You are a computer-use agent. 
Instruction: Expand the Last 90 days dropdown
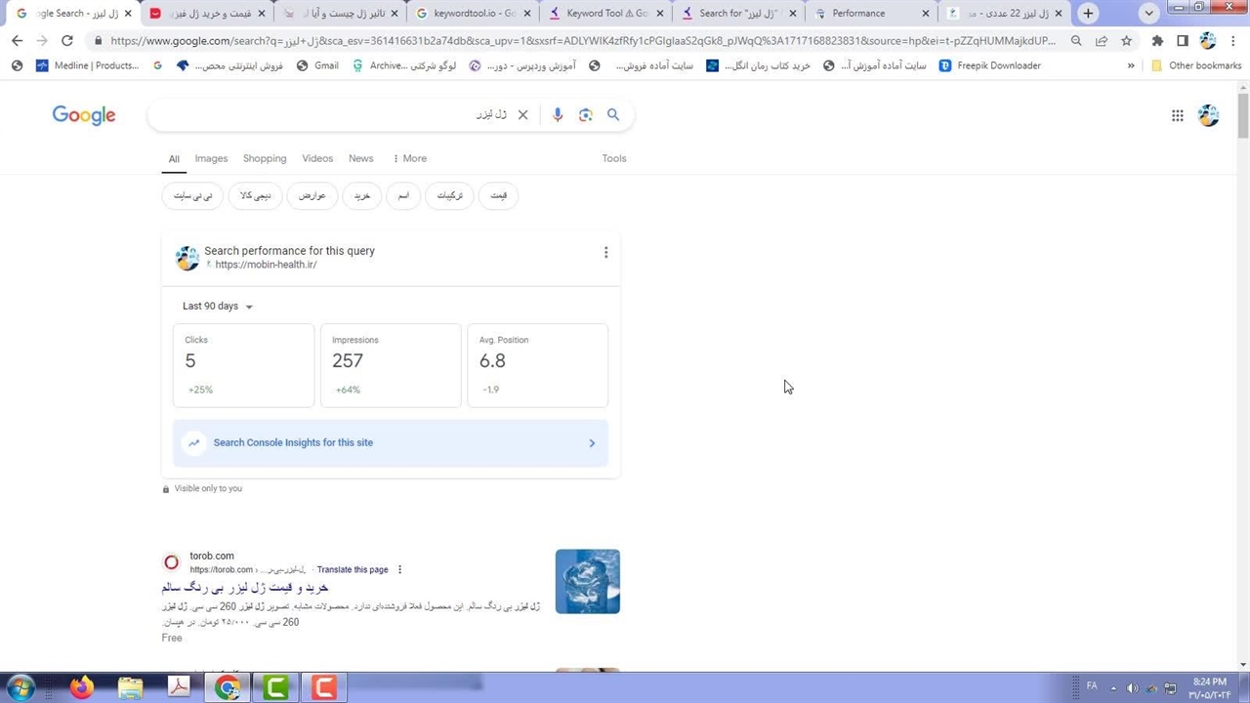pyautogui.click(x=218, y=306)
